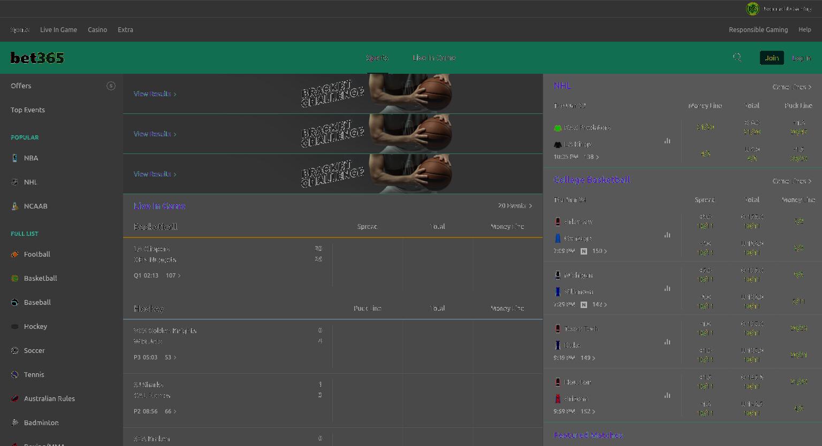Click the Australian Rules icon
Viewport: 822px width, 446px height.
click(x=14, y=398)
